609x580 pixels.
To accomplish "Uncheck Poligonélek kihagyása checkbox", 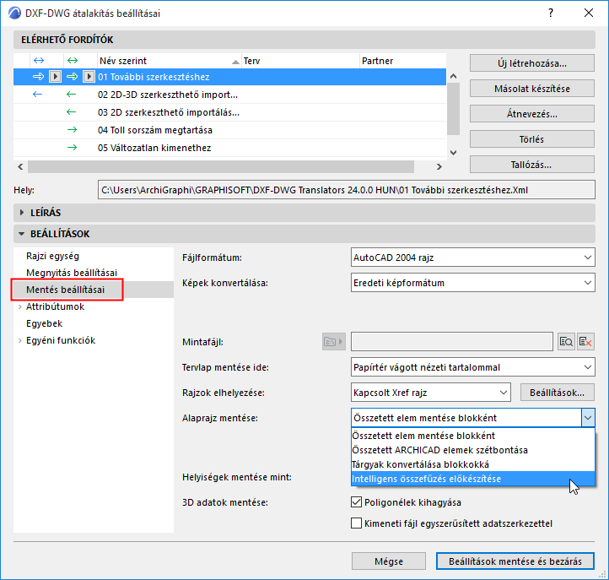I will click(x=356, y=501).
